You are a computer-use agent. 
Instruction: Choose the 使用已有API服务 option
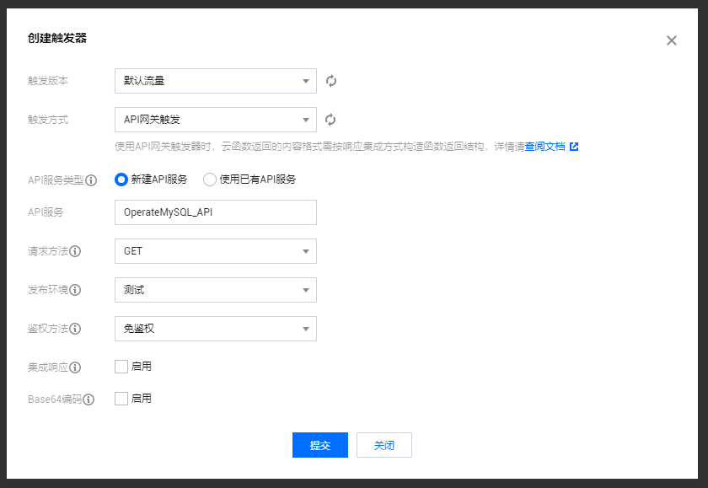point(210,179)
